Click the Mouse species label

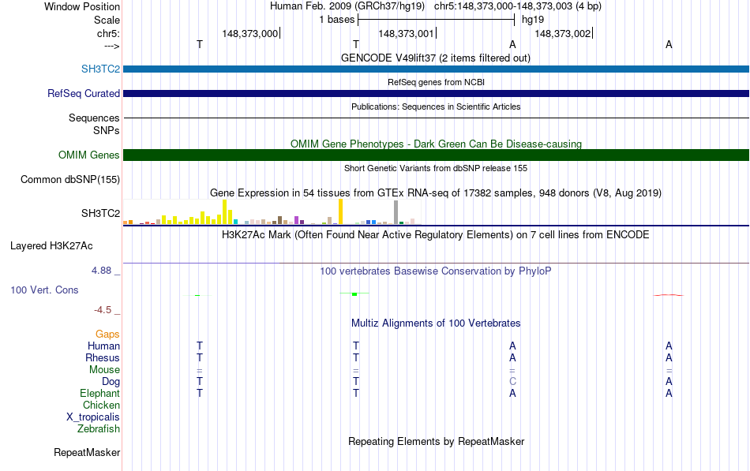tap(104, 370)
